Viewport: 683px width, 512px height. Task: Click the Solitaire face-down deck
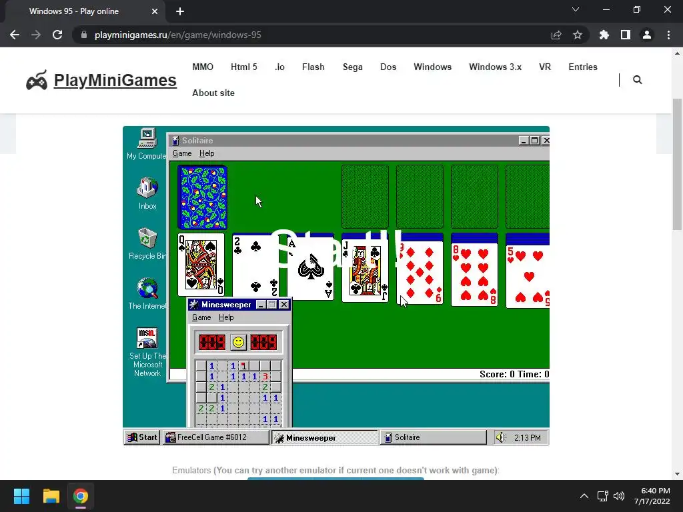[x=202, y=197]
